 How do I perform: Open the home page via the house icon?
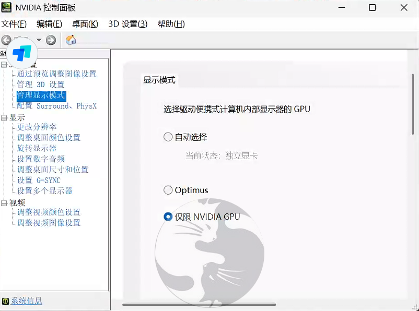(x=71, y=40)
